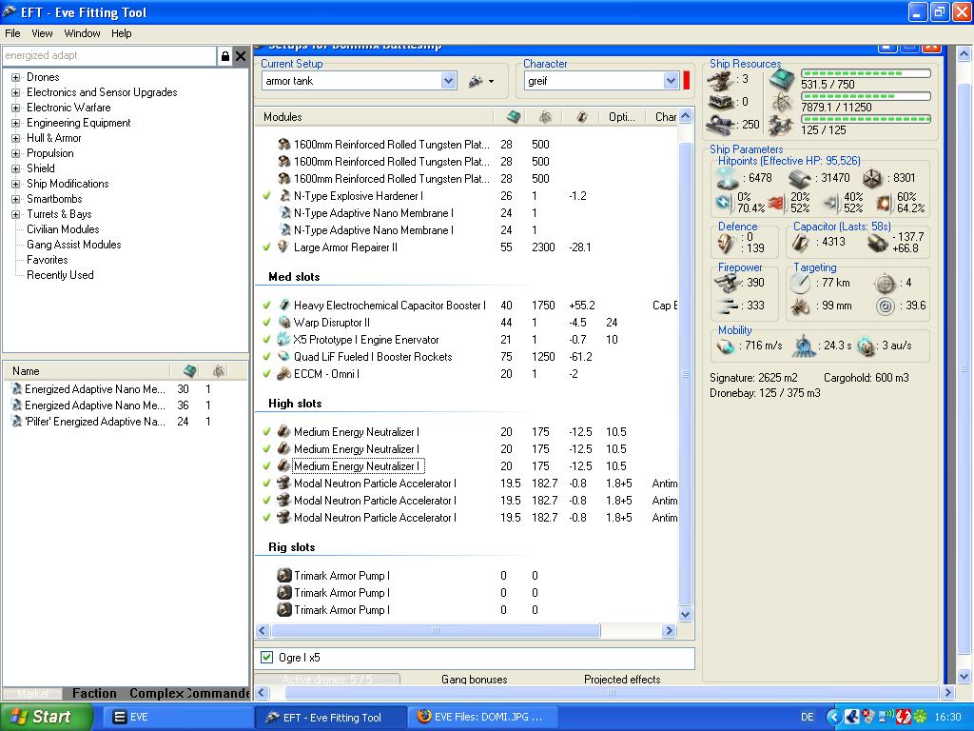Click the modules list vertical scrollbar thumb
Viewport: 974px width, 731px height.
click(685, 373)
